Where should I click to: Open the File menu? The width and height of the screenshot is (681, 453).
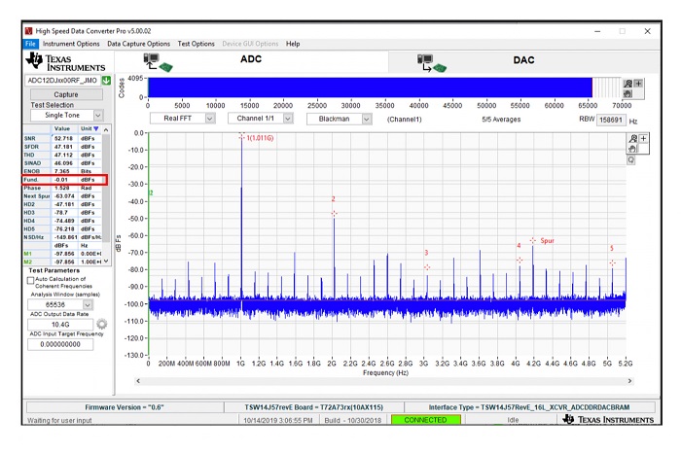(30, 44)
